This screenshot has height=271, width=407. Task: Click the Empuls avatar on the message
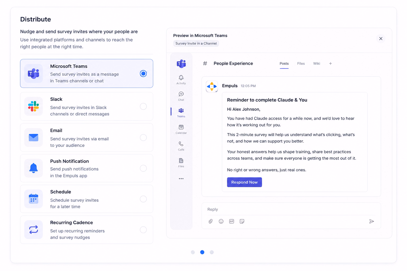tap(212, 87)
